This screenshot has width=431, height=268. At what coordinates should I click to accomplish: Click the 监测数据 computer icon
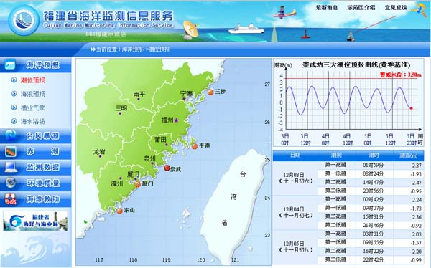11,167
